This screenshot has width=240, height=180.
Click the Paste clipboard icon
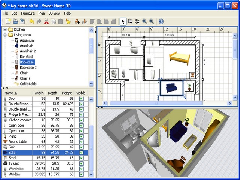61,21
